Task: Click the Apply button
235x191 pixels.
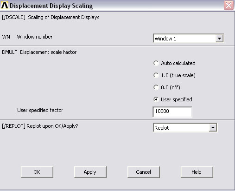Action: (90, 172)
